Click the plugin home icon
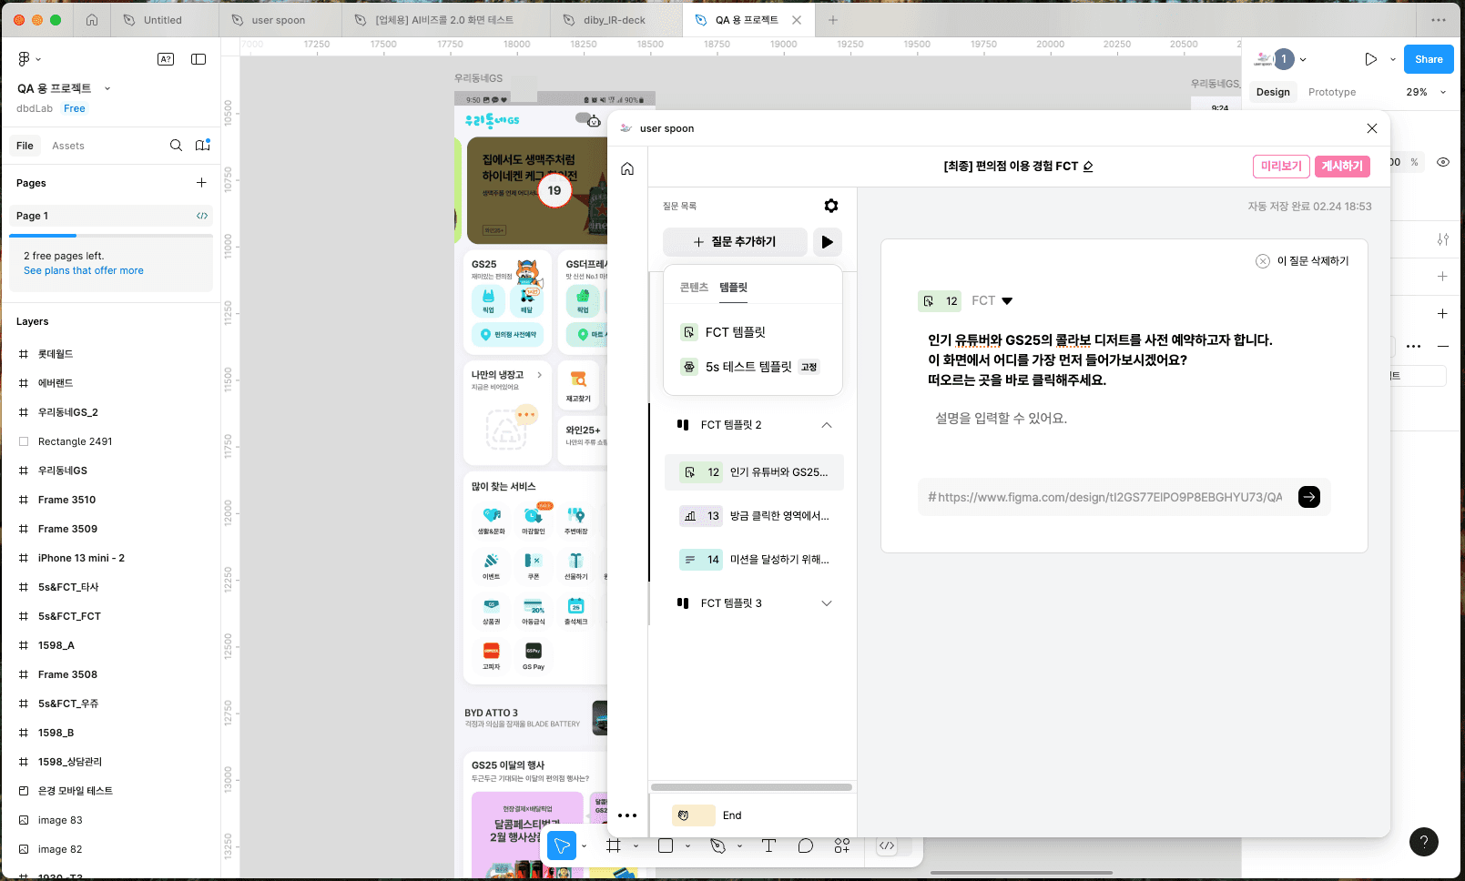 (x=627, y=168)
